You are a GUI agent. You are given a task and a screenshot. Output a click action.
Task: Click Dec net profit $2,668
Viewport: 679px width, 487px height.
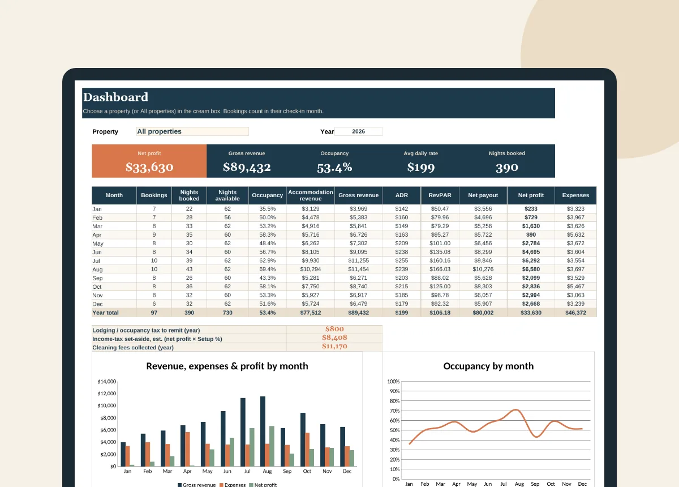coord(531,304)
